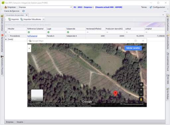Sort by Lugar column header

point(56,29)
